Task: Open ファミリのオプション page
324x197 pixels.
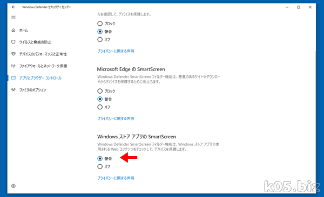Action: pyautogui.click(x=32, y=90)
